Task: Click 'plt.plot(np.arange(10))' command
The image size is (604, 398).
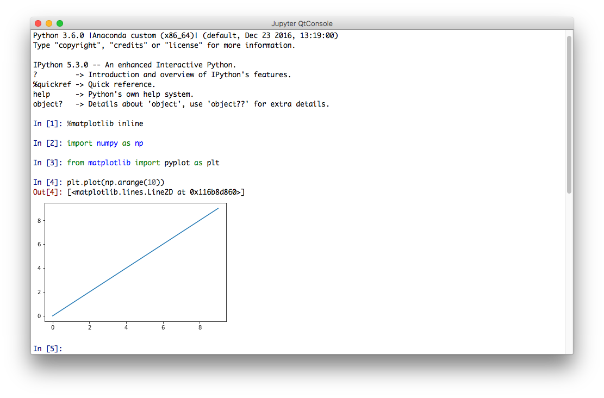Action: coord(116,182)
